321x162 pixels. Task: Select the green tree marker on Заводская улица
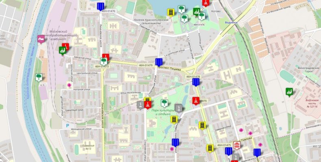[103, 61]
